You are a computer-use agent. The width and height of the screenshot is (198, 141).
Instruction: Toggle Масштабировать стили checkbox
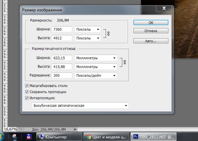[x=27, y=86]
